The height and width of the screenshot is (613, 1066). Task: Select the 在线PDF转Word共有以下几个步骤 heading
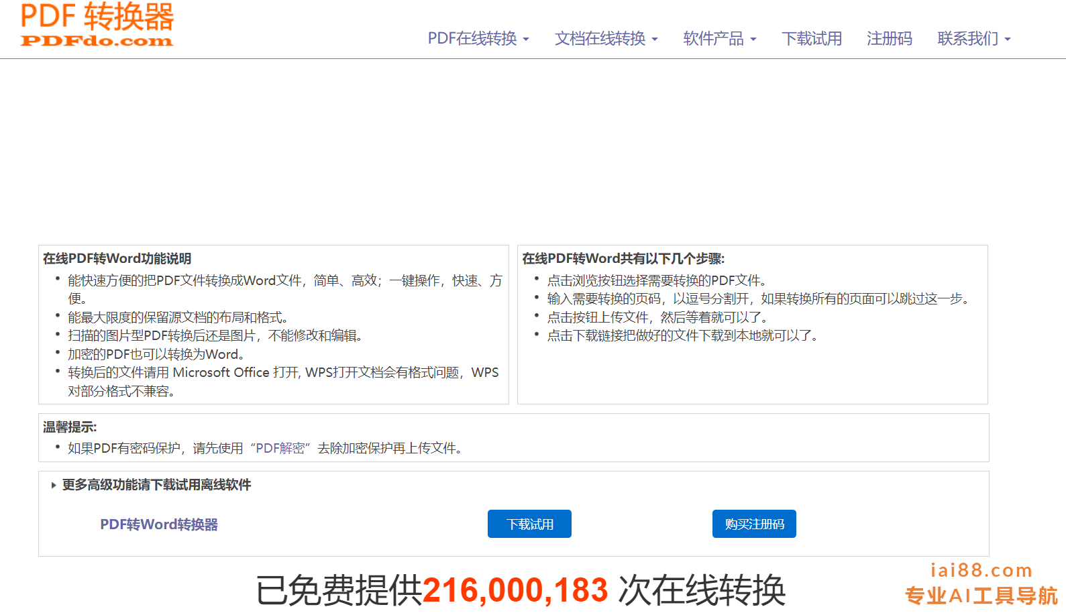(623, 258)
